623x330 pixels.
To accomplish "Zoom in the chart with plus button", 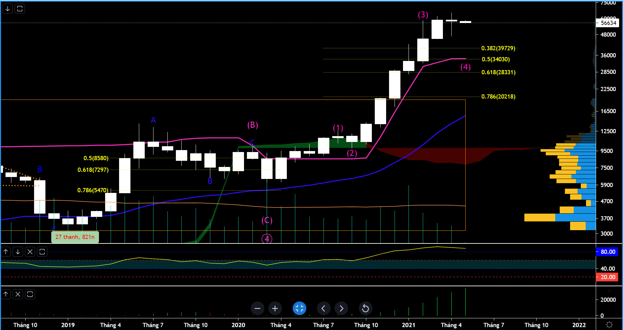I will (275, 308).
